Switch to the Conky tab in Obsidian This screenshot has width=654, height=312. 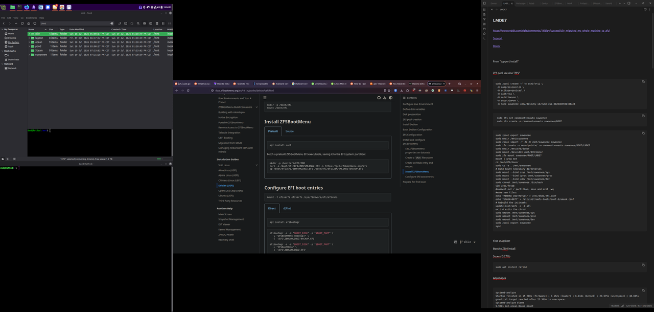pyautogui.click(x=545, y=3)
